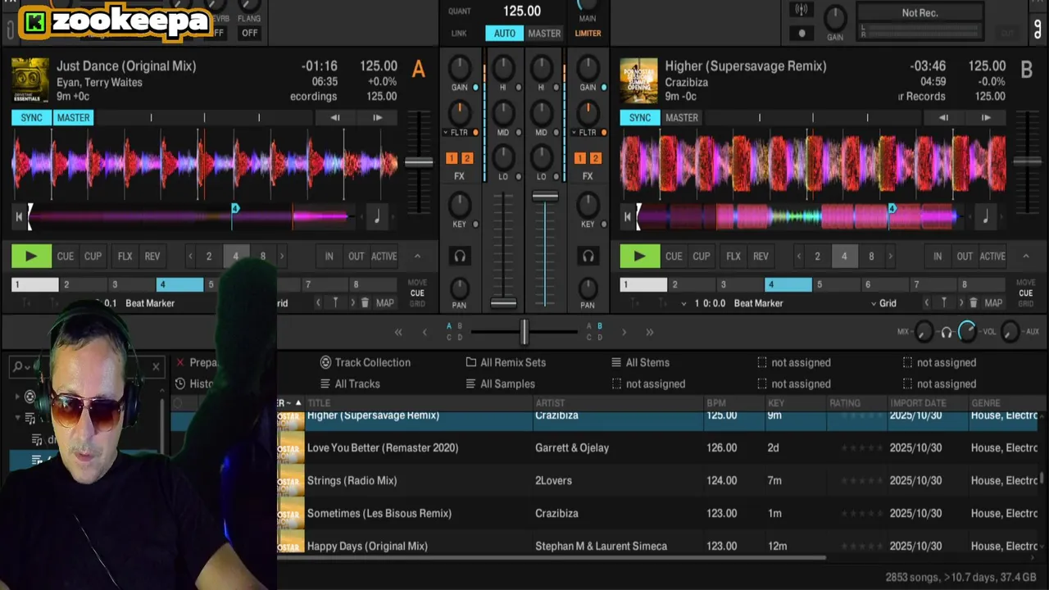Click the crossfader handle
This screenshot has height=590, width=1049.
click(x=524, y=332)
